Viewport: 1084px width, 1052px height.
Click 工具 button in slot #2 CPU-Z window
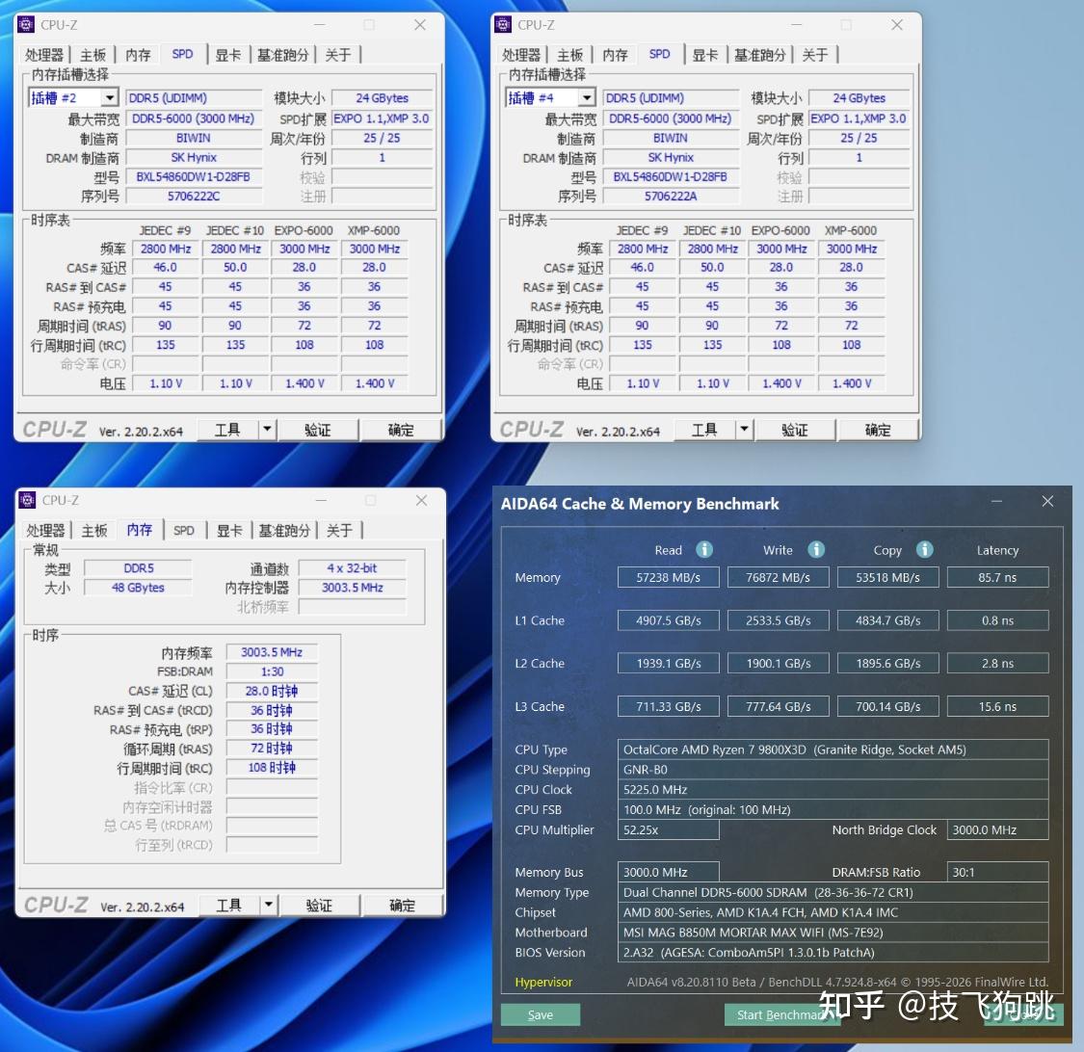(227, 430)
